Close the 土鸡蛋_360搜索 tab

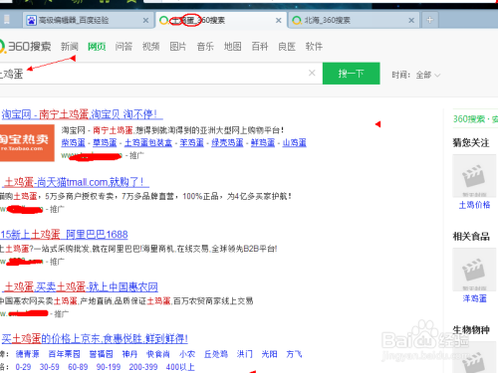click(279, 20)
